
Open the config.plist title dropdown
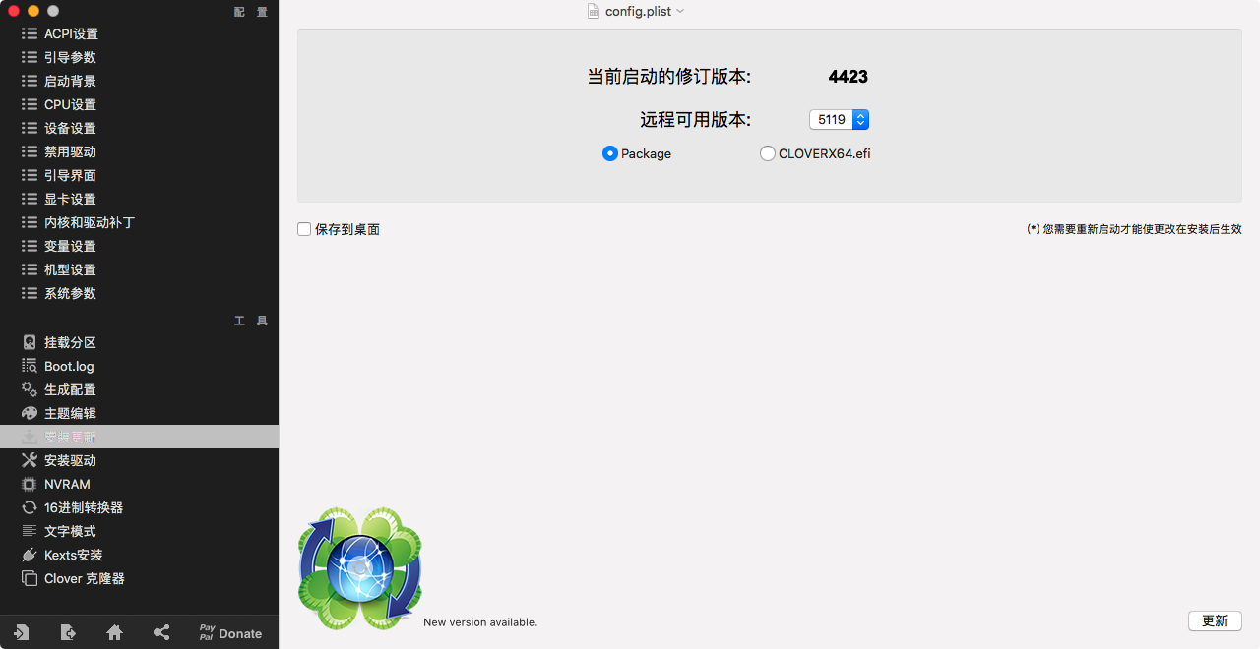click(x=636, y=11)
